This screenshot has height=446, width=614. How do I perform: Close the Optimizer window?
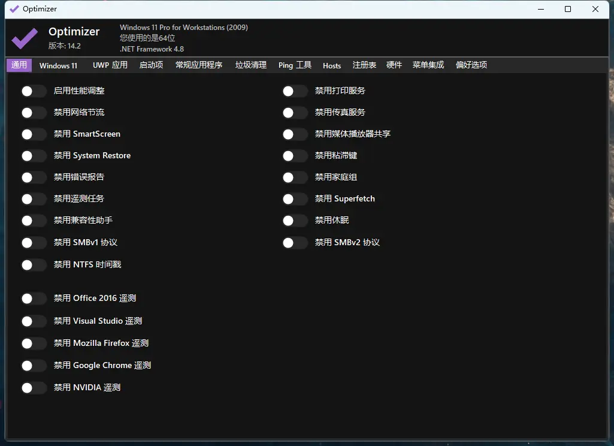[x=595, y=9]
